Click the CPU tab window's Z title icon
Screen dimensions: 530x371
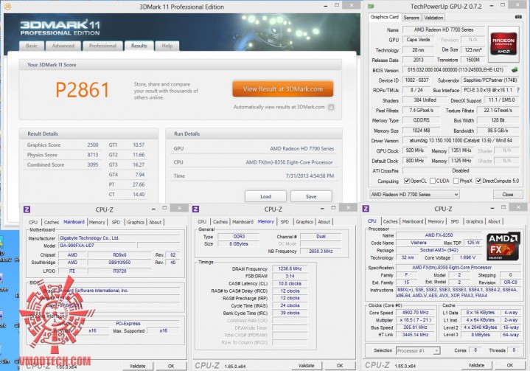pyautogui.click(x=366, y=209)
